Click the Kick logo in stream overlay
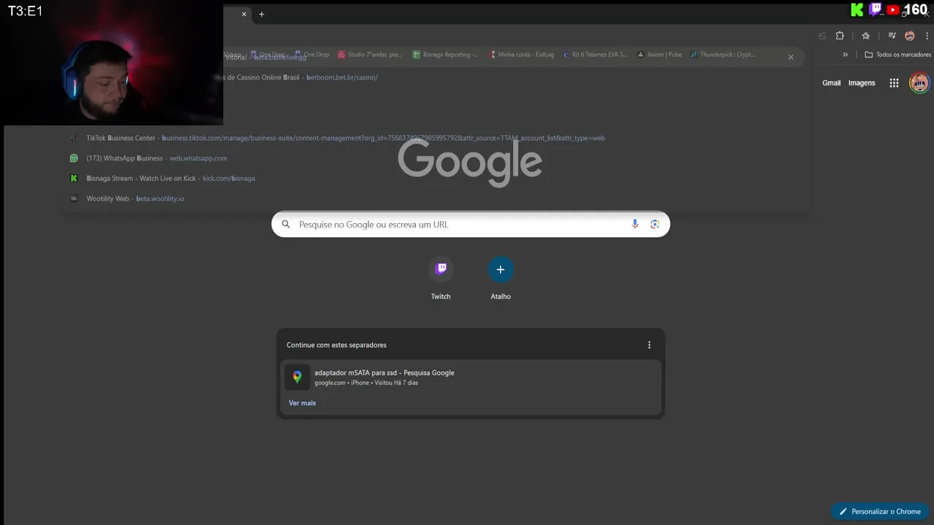Viewport: 934px width, 525px height. point(857,9)
